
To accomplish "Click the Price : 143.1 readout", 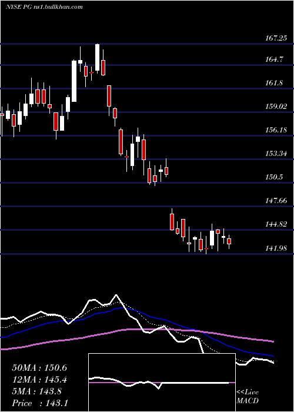I will coord(40,403).
